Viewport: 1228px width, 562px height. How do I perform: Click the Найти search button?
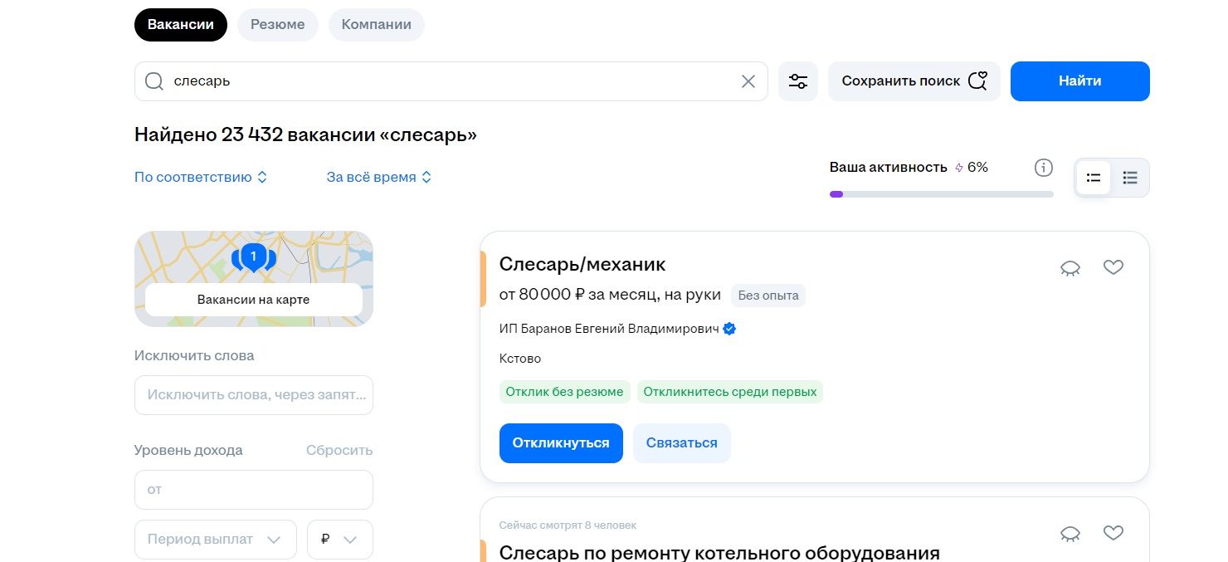coord(1079,81)
